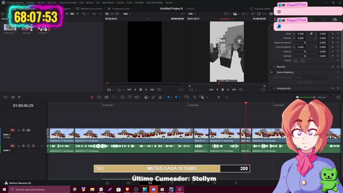Adjust the timeline zoom slider handle
Viewport: 343px width, 193px height.
tap(219, 97)
